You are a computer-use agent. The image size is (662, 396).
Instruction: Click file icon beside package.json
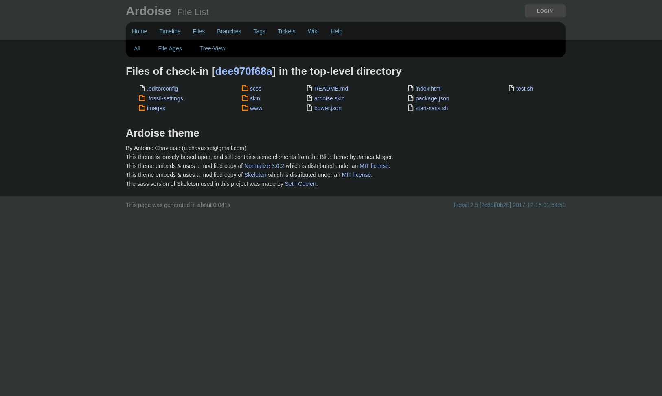click(x=411, y=98)
